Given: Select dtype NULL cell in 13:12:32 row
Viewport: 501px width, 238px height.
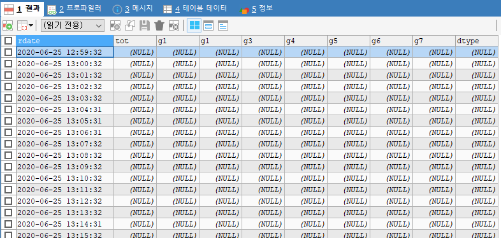Looking at the screenshot, I should 476,201.
